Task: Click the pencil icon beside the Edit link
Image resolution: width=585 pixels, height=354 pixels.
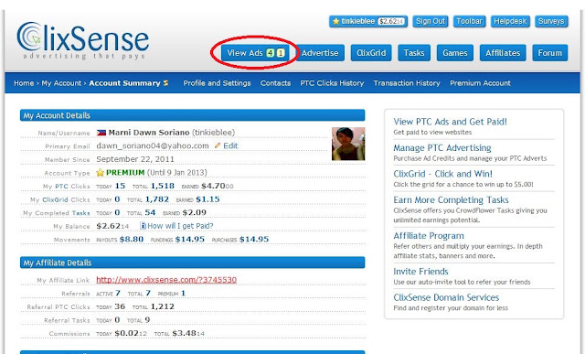Action: click(218, 145)
